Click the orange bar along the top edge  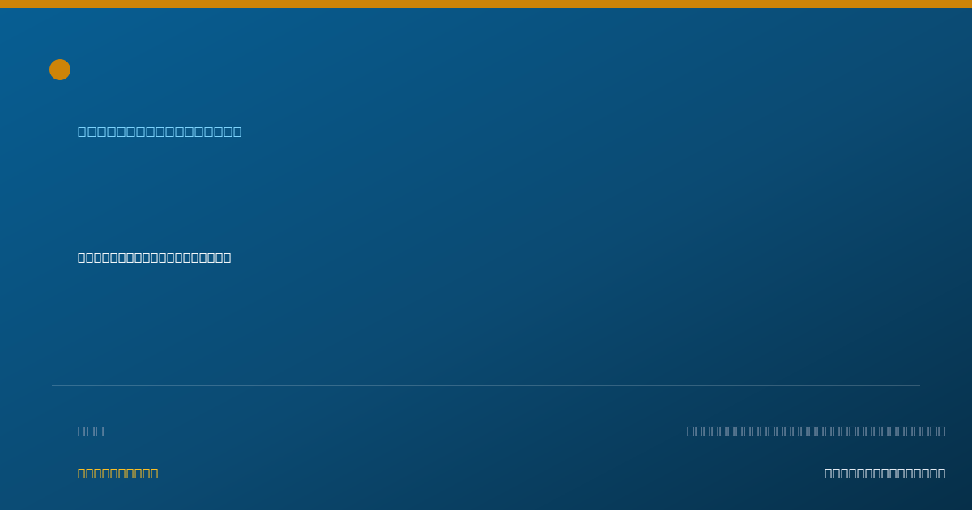[x=486, y=4]
